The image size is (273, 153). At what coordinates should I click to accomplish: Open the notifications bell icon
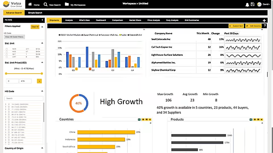tap(247, 5)
